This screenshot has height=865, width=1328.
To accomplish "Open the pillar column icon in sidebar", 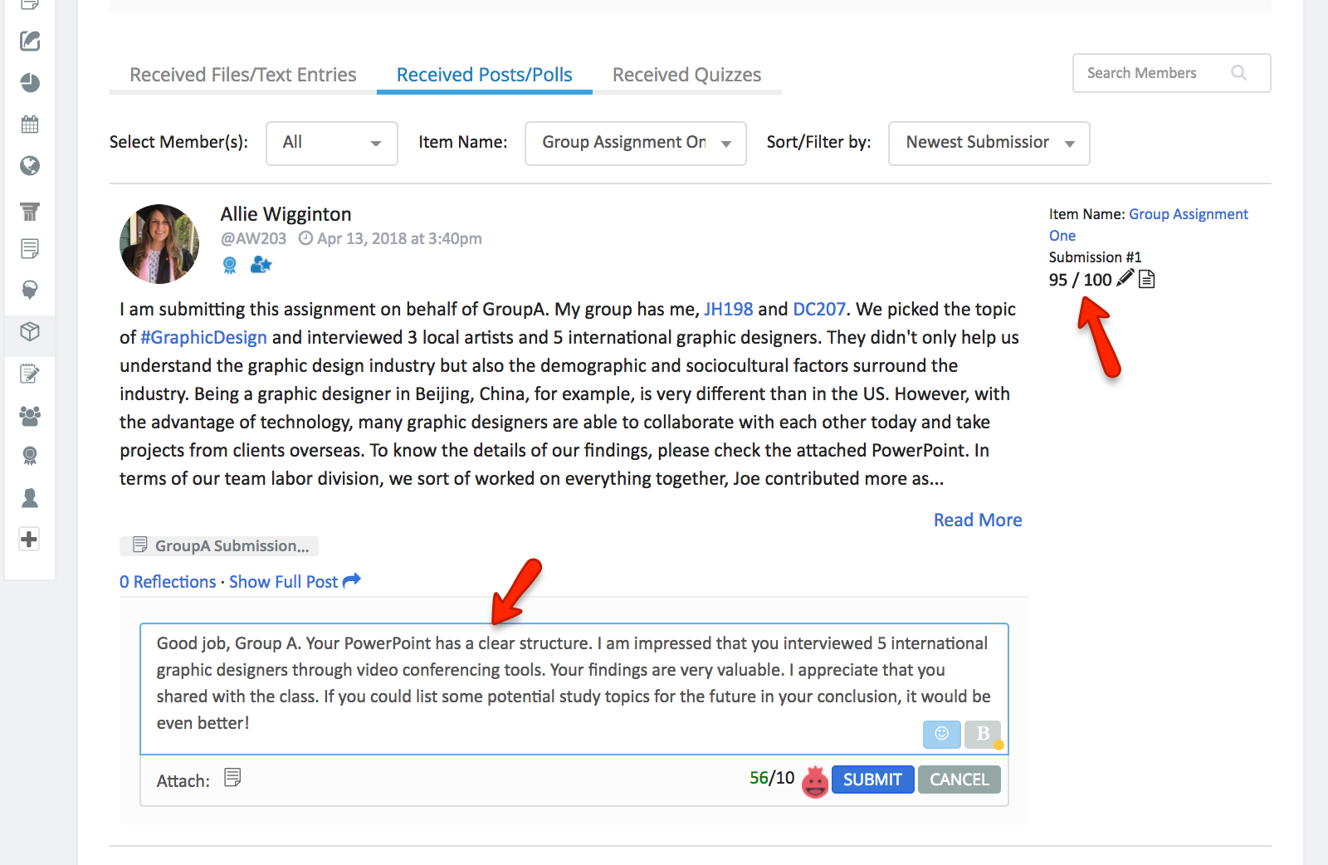I will pos(30,212).
